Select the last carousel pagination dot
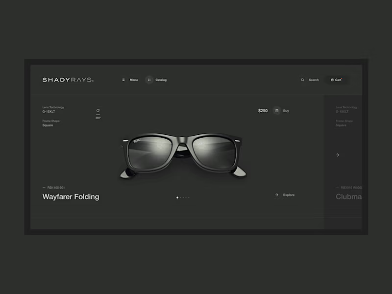Viewport: 392px width, 294px height. pyautogui.click(x=189, y=197)
